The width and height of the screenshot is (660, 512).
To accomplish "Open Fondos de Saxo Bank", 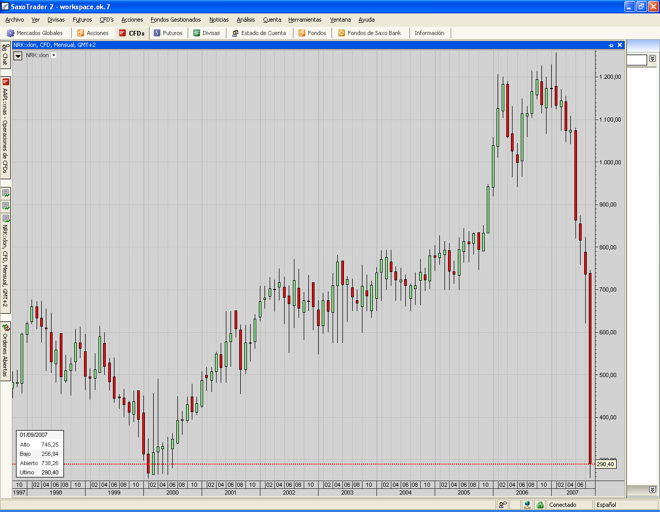I will point(369,33).
